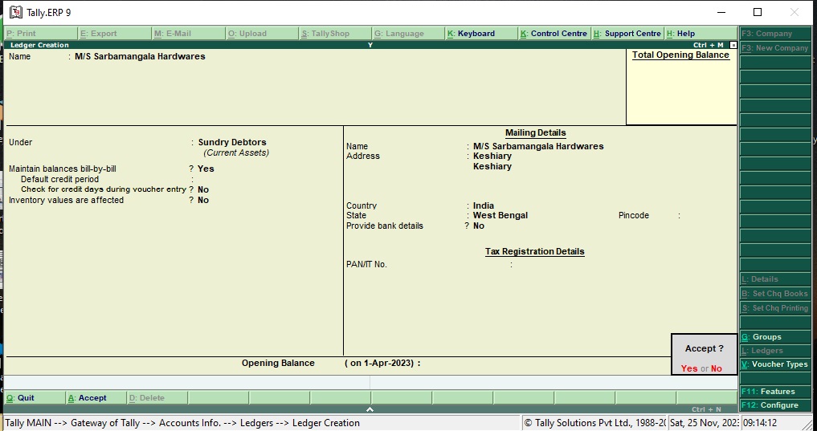Click the breadcrumb path Gateway of Tally
Screen dimensions: 817x431
(105, 423)
